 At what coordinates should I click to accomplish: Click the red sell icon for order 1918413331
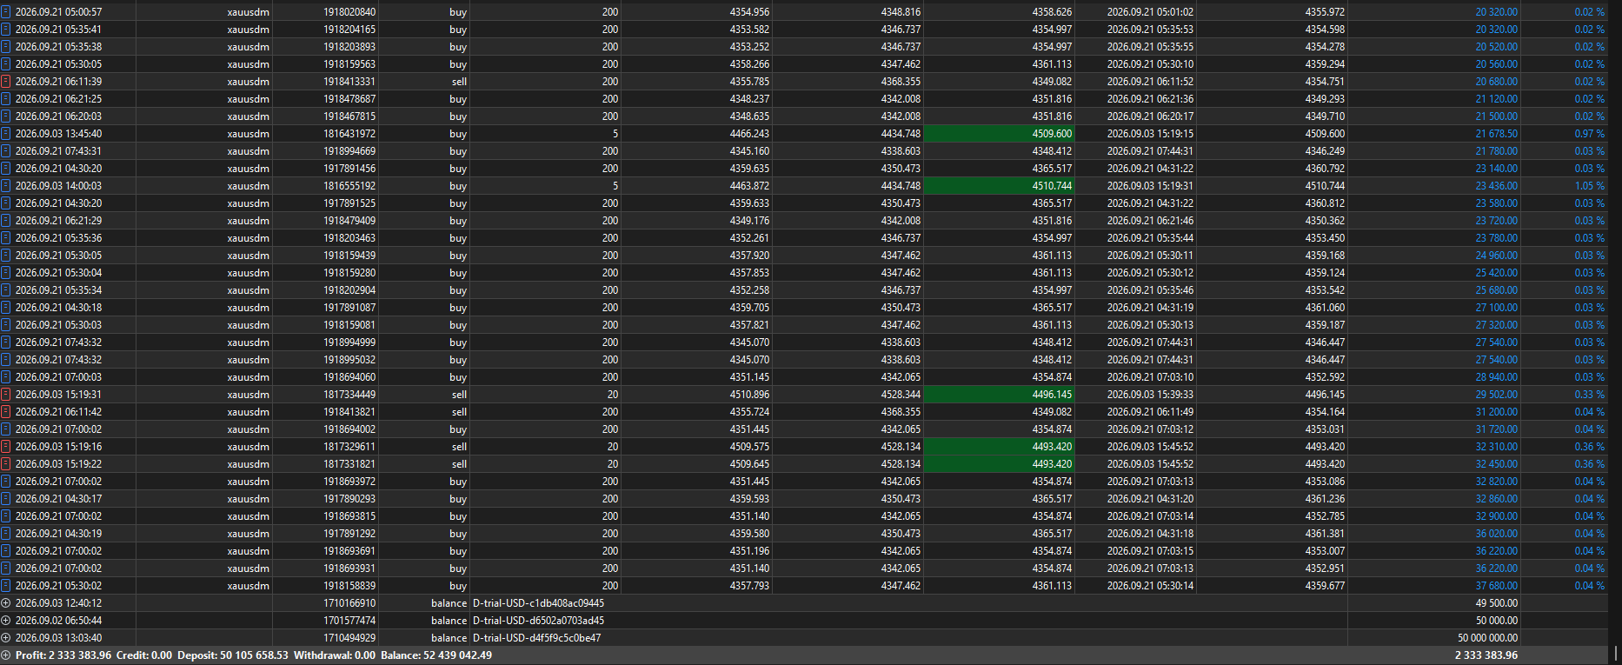pyautogui.click(x=6, y=81)
